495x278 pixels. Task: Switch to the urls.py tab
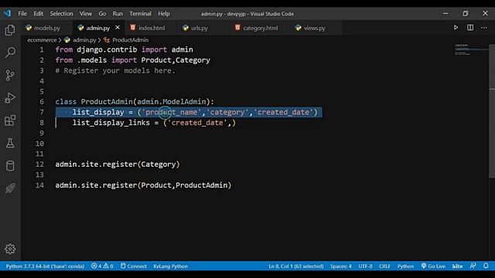tap(200, 28)
